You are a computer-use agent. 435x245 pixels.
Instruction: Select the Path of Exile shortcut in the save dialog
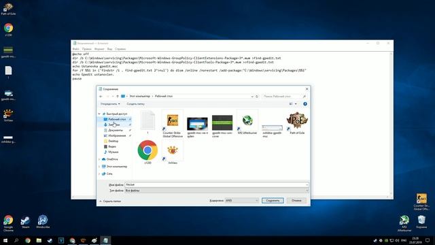297,122
